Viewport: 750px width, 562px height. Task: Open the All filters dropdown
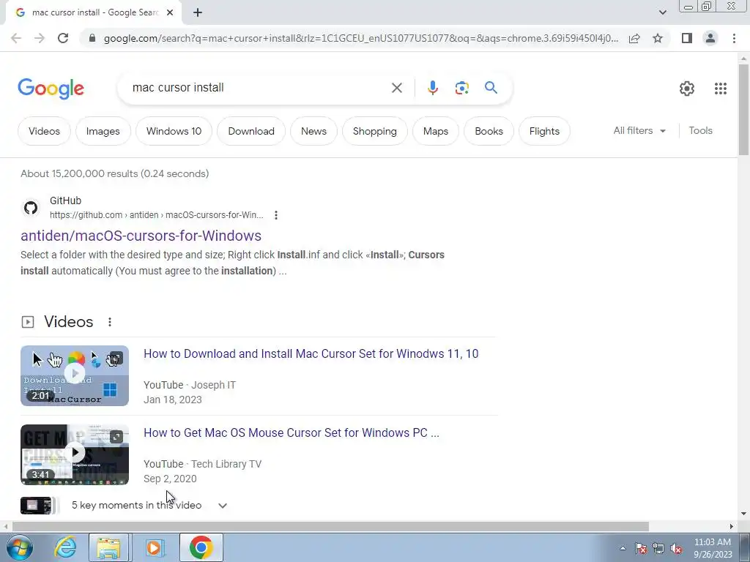point(639,130)
